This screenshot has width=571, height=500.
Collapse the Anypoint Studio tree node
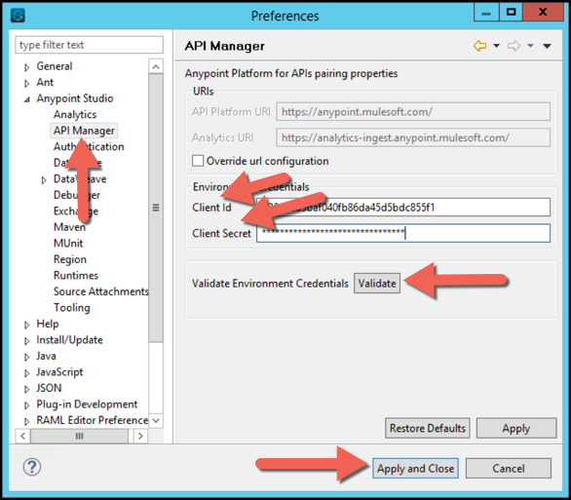point(26,99)
